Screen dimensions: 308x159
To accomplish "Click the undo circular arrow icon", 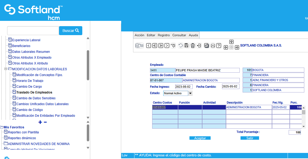I will click(180, 45).
